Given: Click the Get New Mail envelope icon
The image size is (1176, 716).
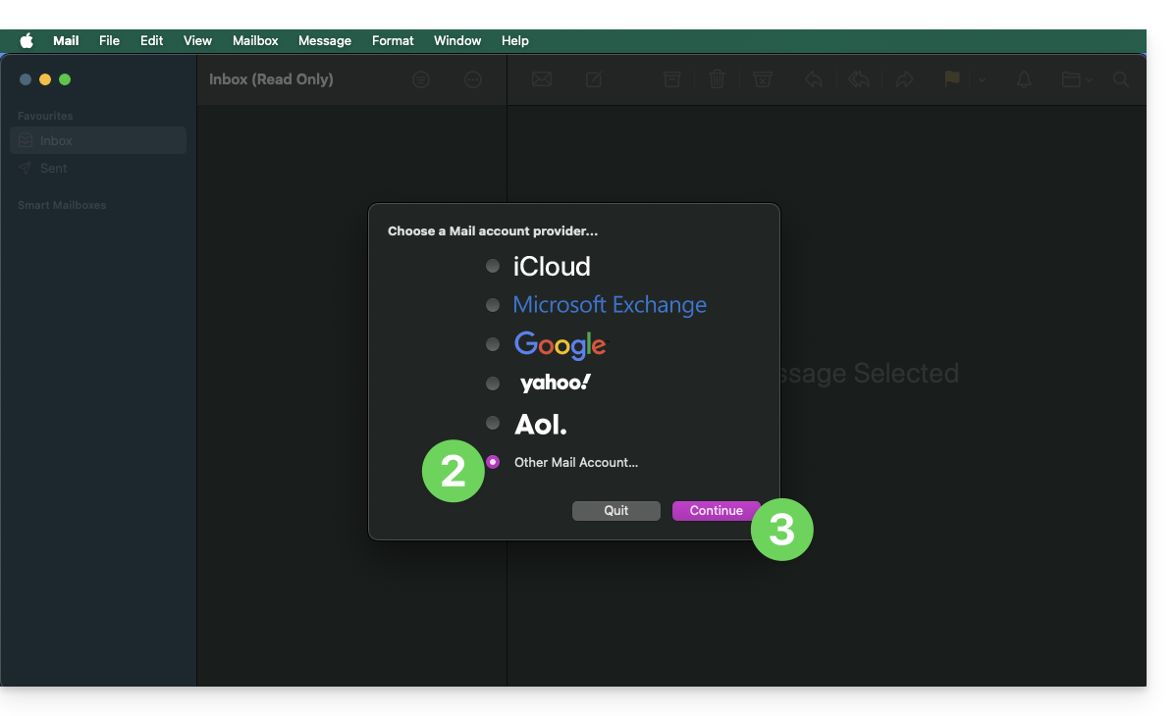Looking at the screenshot, I should tap(541, 79).
